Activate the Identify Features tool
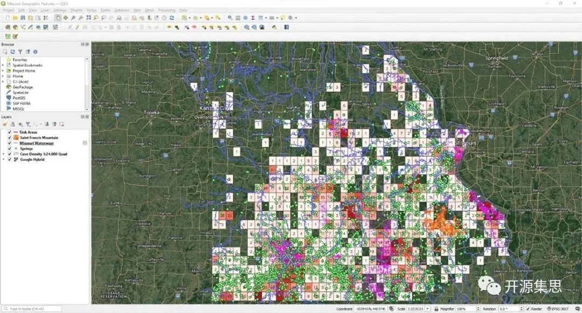The height and width of the screenshot is (313, 582). pos(230,18)
